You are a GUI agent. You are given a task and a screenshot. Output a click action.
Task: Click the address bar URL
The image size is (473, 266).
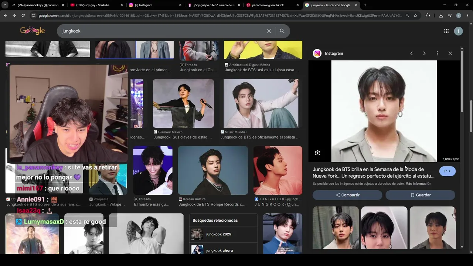point(220,16)
